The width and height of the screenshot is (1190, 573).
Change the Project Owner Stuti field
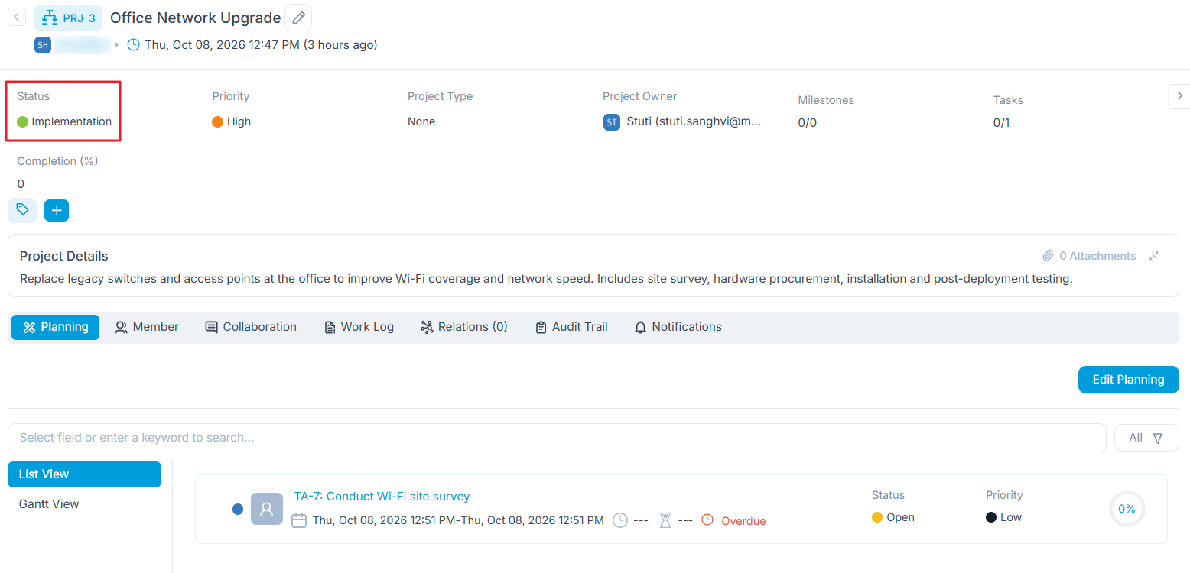[682, 122]
